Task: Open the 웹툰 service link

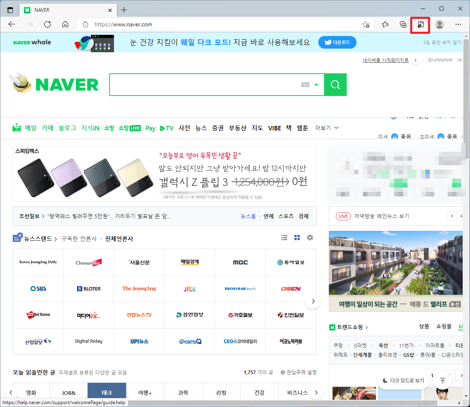Action: pos(302,128)
